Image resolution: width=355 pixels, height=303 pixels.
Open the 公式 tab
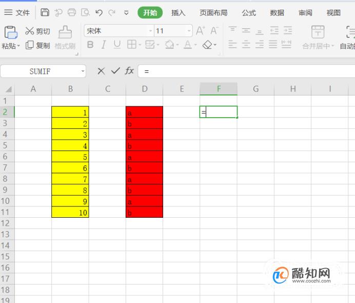[x=249, y=13]
